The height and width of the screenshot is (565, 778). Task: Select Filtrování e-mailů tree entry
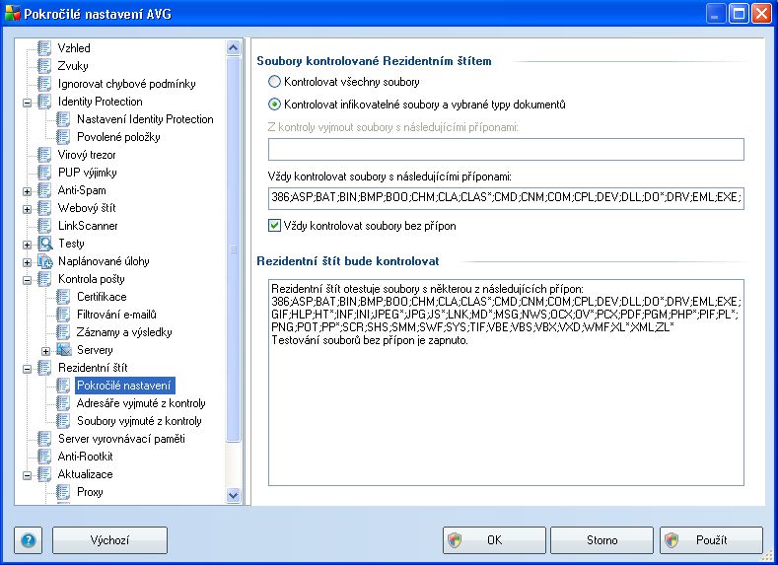[x=116, y=315]
